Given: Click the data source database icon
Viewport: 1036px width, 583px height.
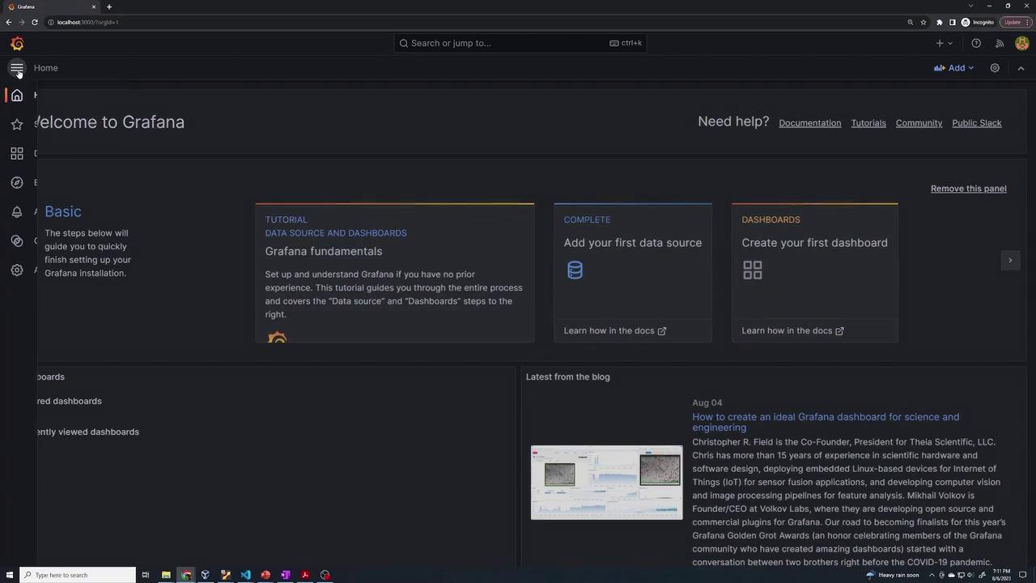Looking at the screenshot, I should click(x=575, y=270).
